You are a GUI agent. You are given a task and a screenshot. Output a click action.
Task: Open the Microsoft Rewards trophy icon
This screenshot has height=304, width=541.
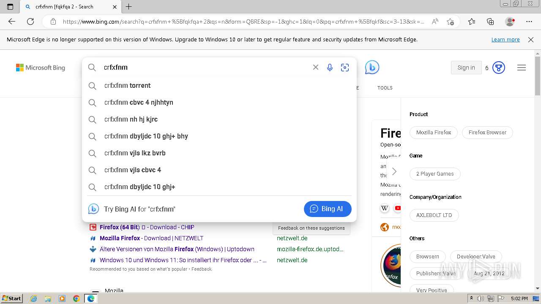click(x=499, y=68)
